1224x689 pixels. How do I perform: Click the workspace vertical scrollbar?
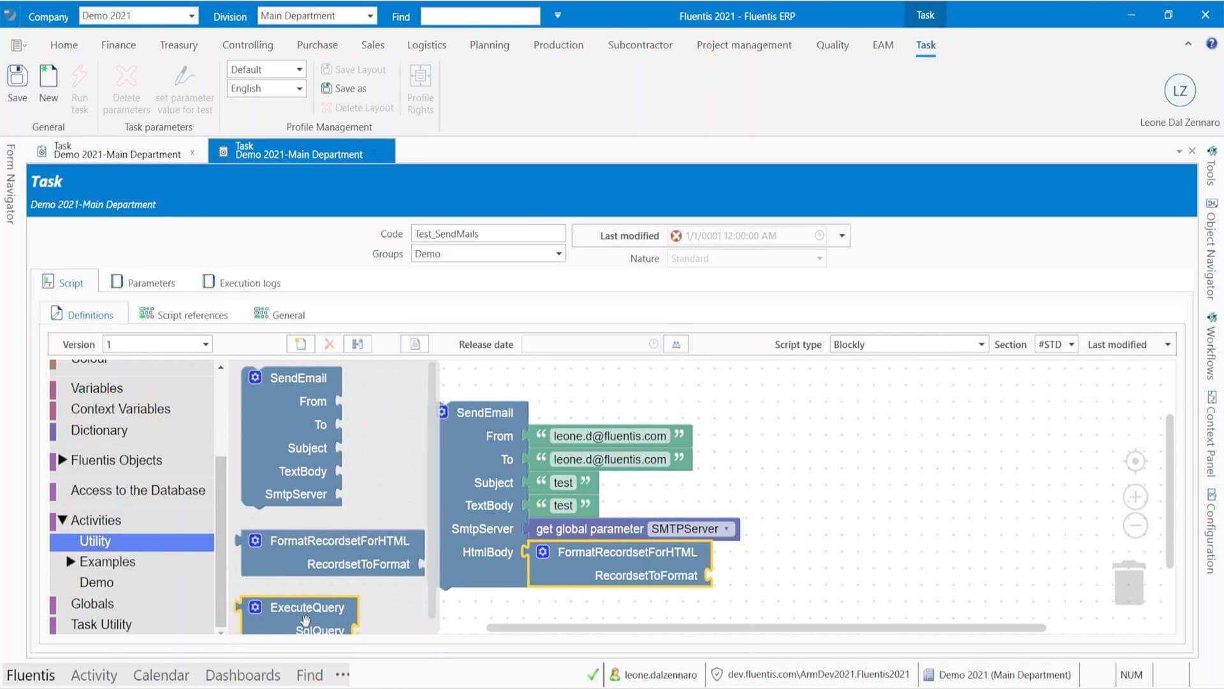tap(1170, 490)
